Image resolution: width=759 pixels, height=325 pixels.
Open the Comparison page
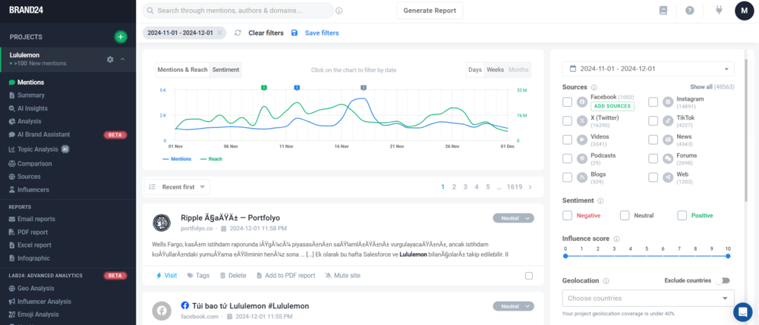tap(34, 164)
